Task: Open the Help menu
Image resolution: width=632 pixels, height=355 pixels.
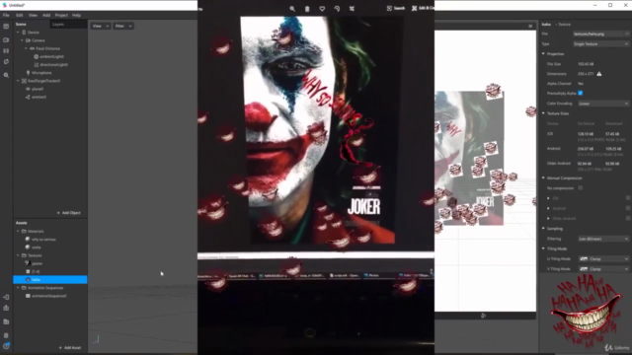Action: point(76,15)
